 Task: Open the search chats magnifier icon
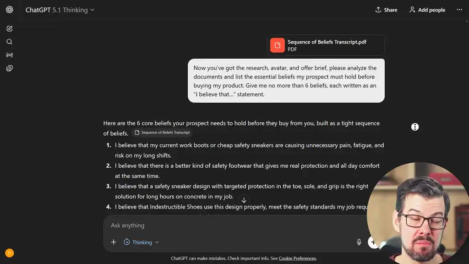point(9,42)
